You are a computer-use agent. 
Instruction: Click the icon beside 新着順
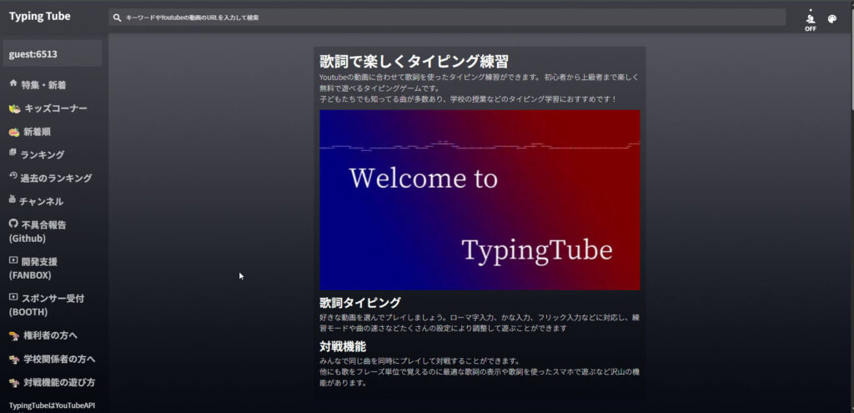coord(14,133)
